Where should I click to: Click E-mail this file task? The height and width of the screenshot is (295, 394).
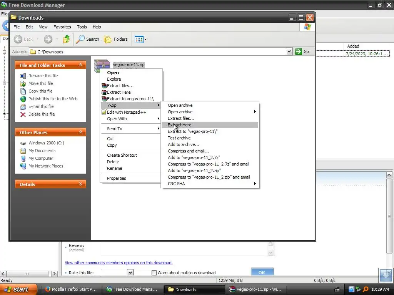[x=41, y=106]
